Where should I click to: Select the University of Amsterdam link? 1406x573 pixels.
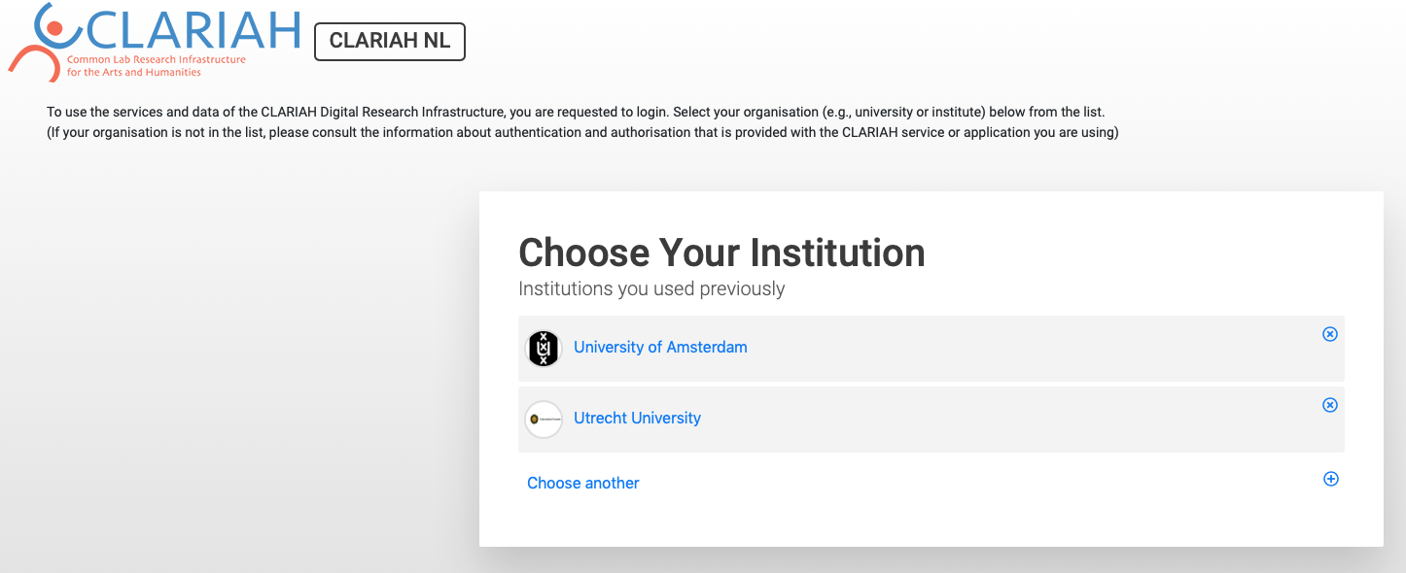tap(660, 348)
